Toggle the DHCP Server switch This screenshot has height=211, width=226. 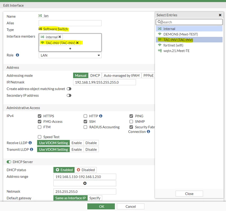[x=9, y=162]
